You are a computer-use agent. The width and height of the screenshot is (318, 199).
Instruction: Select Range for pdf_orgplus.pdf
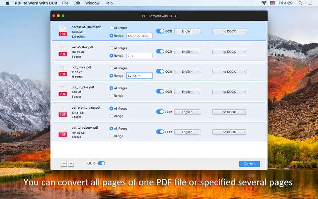111,95
